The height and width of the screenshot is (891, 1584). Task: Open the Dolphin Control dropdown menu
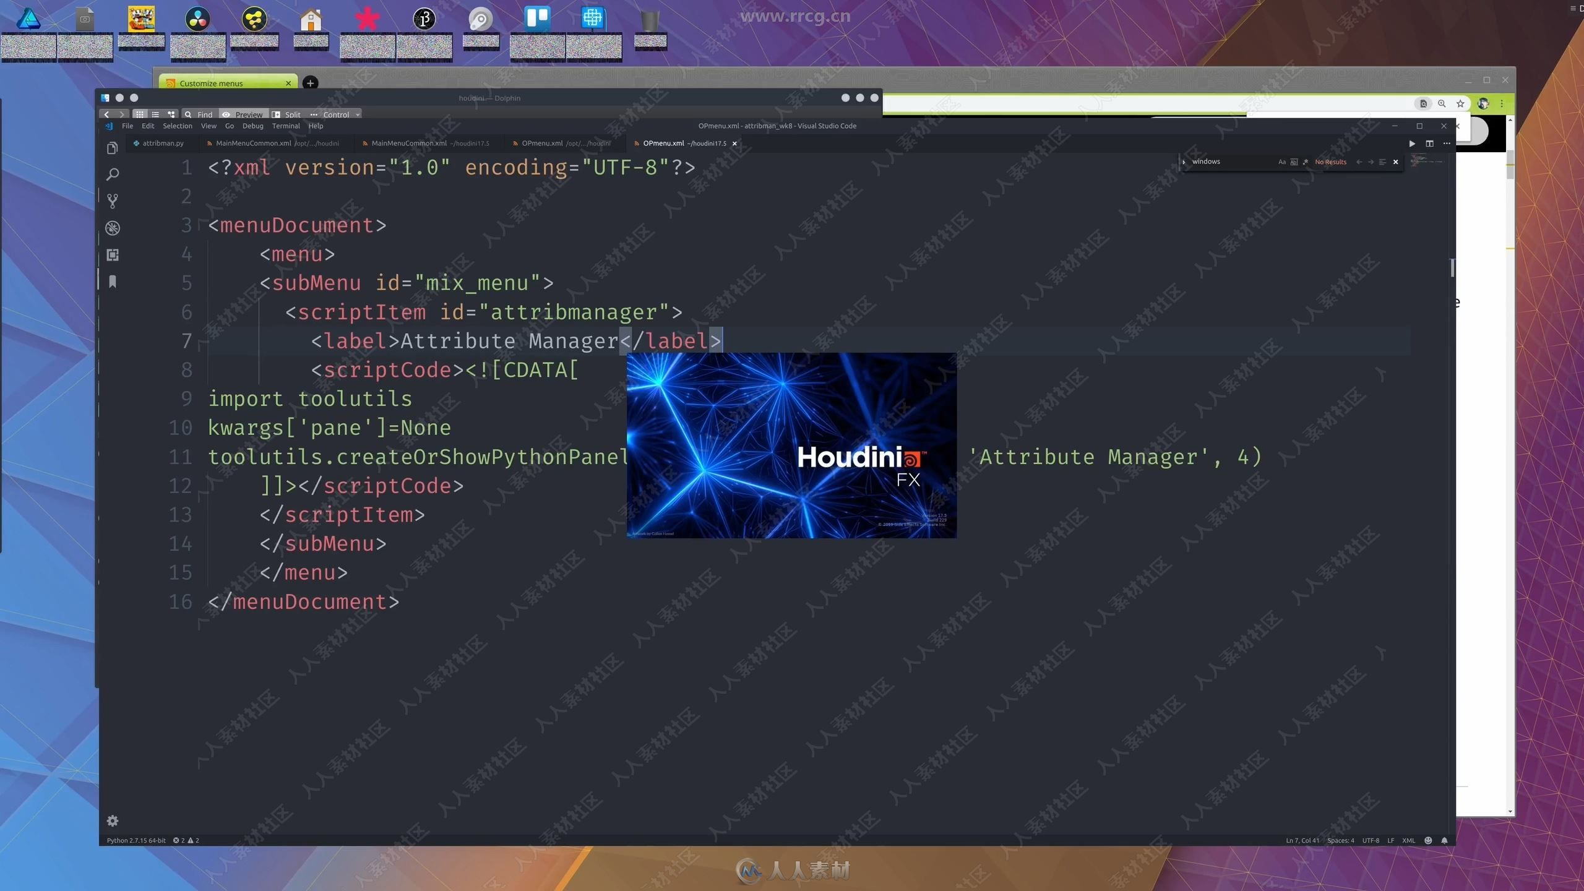click(x=335, y=114)
